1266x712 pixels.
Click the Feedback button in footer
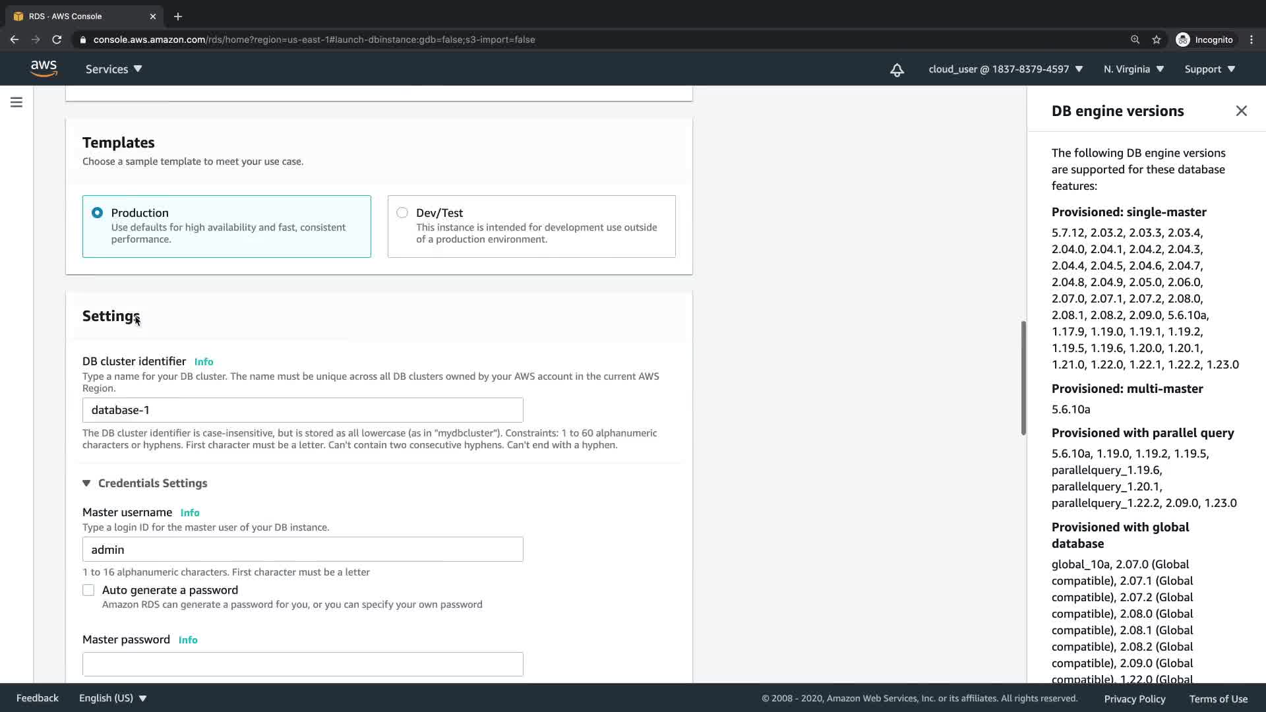click(x=38, y=698)
